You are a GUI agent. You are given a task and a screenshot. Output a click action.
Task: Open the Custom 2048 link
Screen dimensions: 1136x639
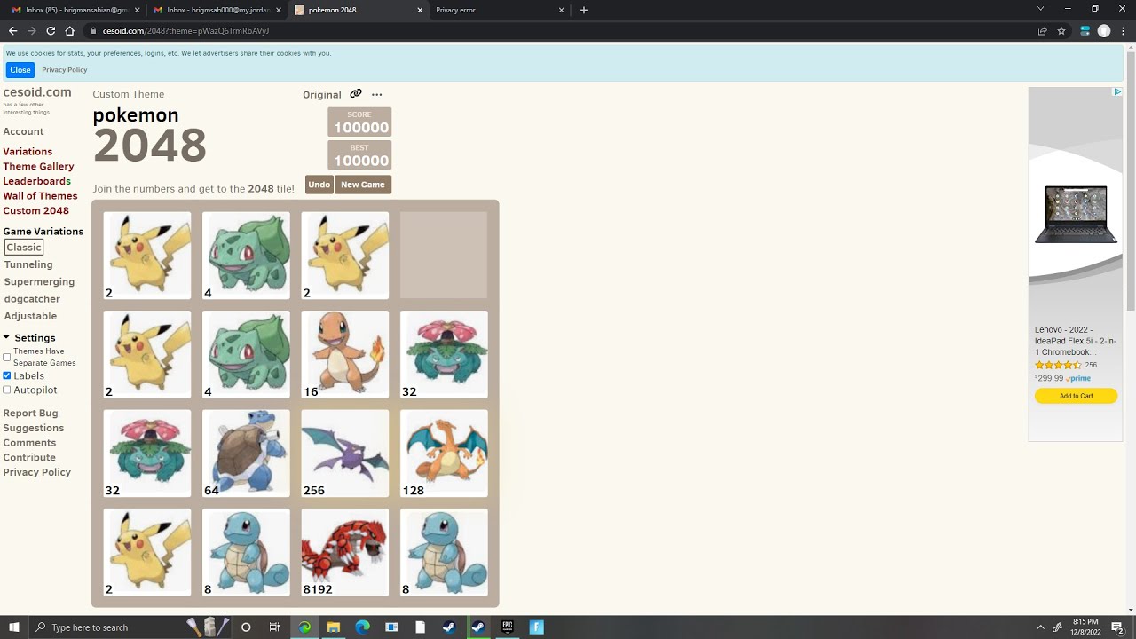tap(35, 210)
